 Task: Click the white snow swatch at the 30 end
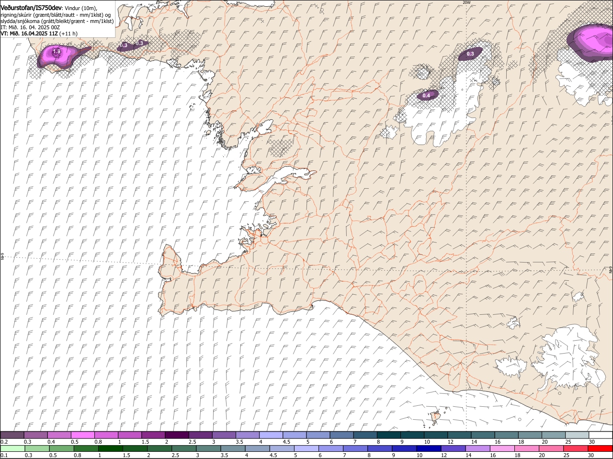click(x=601, y=435)
